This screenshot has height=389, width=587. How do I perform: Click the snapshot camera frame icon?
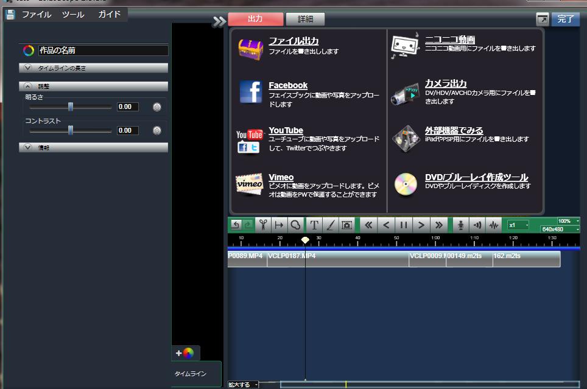(x=346, y=225)
